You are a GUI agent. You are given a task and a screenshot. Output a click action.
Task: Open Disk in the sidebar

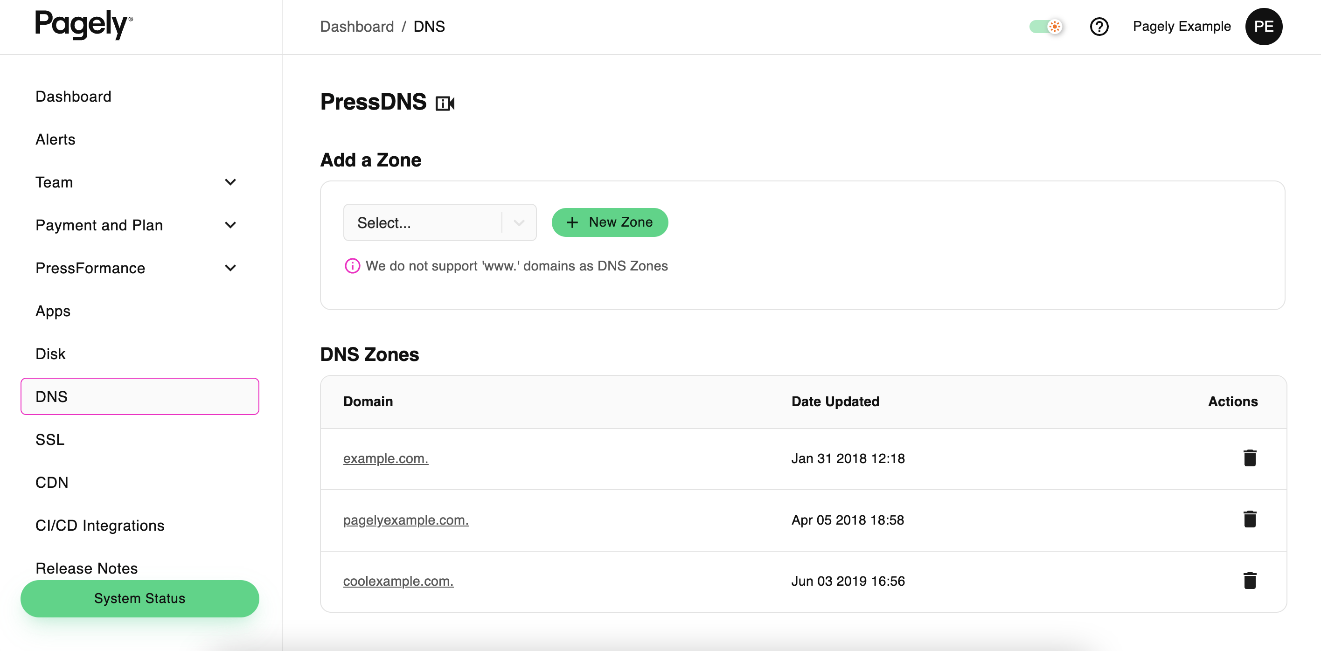click(x=50, y=353)
